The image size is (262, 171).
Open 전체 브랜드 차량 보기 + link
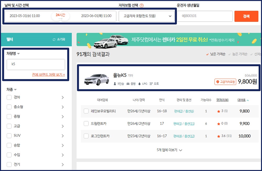click(x=48, y=75)
